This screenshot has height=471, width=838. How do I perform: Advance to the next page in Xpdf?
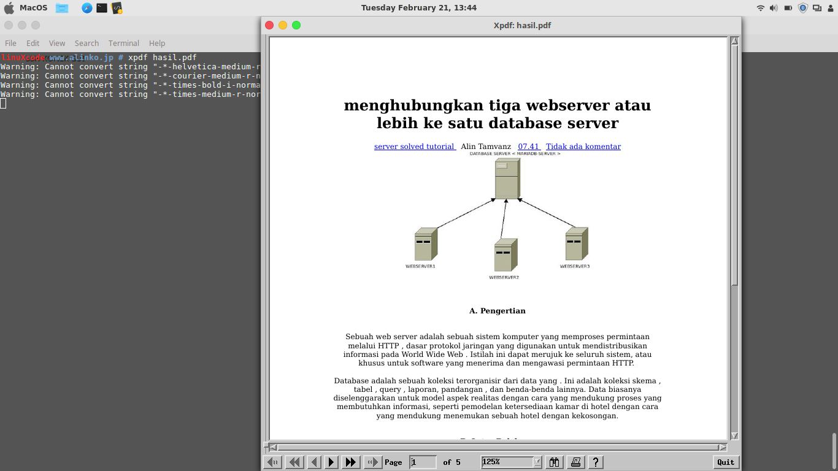[331, 462]
